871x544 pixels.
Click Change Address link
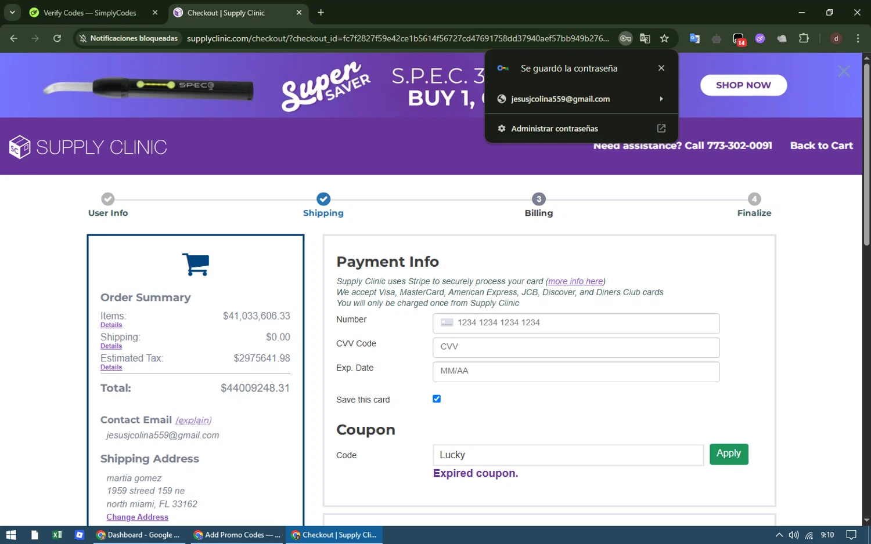point(138,517)
